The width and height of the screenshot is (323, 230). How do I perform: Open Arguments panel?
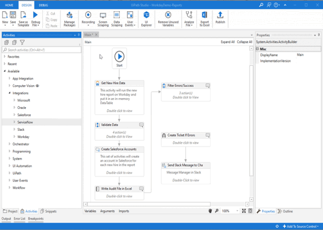(107, 211)
